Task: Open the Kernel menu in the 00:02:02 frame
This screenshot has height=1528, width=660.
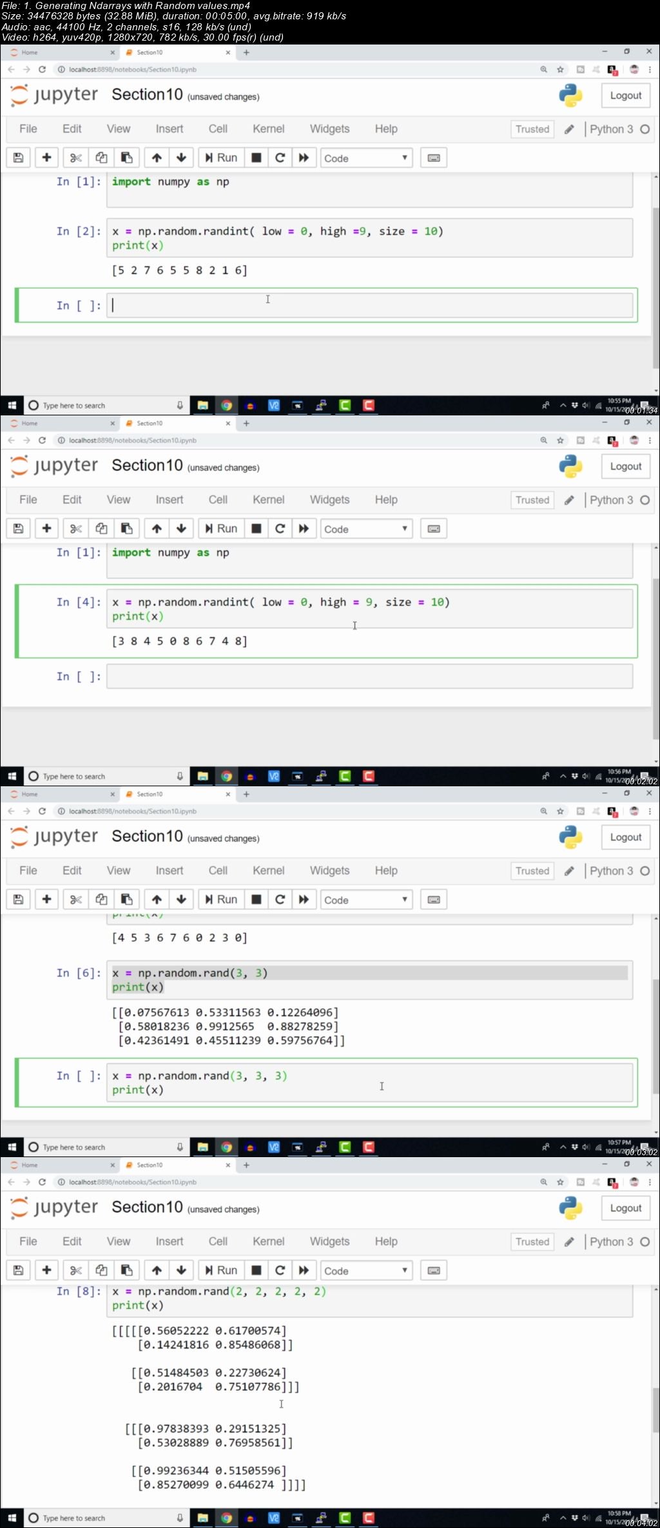Action: point(268,500)
